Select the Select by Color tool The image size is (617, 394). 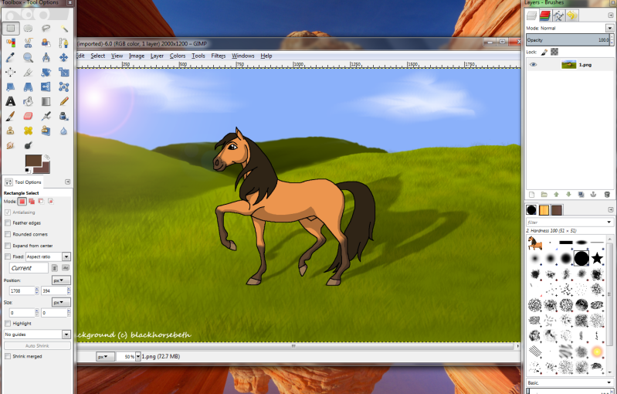tap(11, 42)
